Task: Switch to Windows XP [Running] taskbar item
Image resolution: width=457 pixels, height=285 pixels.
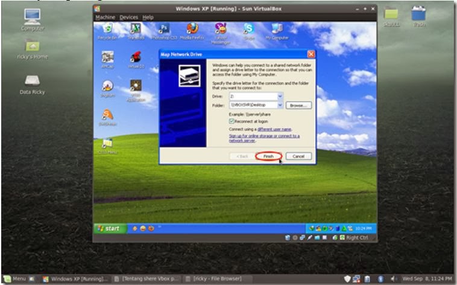Action: pos(76,279)
